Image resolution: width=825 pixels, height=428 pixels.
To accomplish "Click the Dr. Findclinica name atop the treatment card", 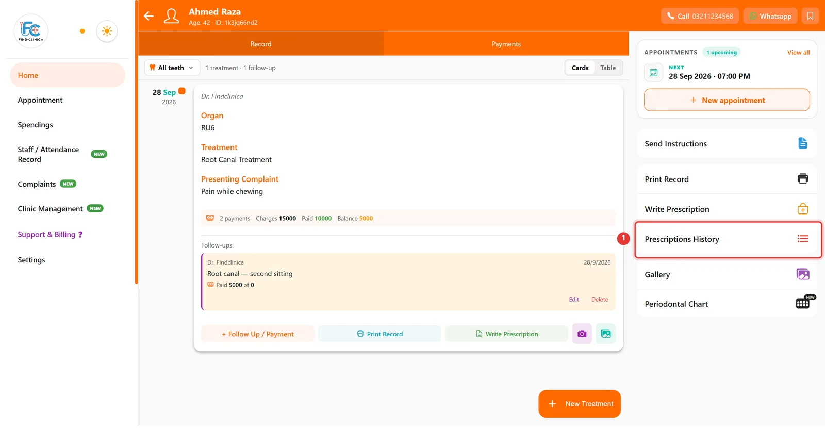I will [222, 96].
